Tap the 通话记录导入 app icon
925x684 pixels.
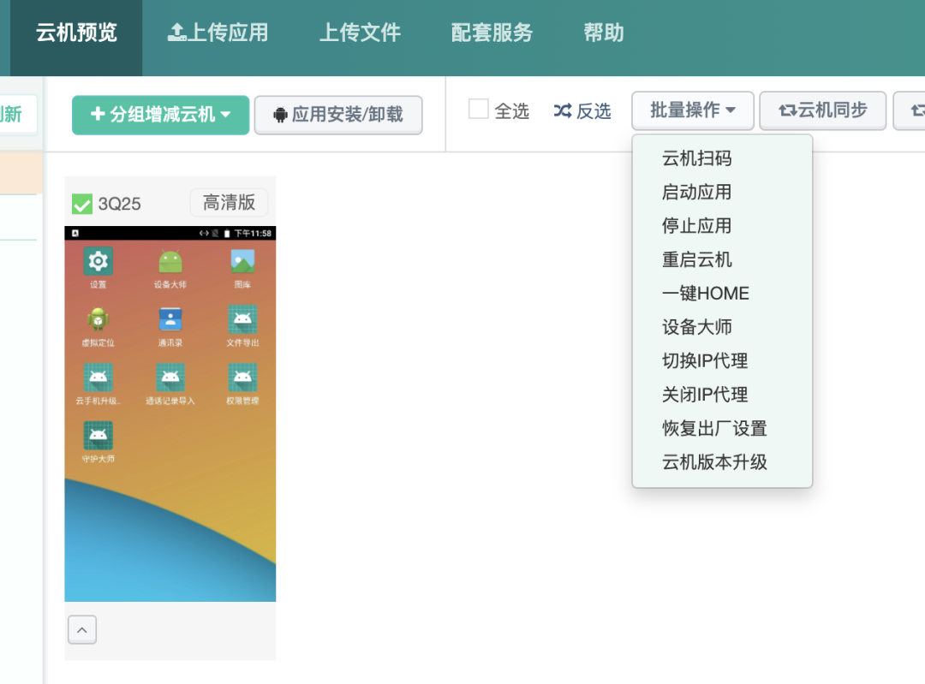click(170, 378)
